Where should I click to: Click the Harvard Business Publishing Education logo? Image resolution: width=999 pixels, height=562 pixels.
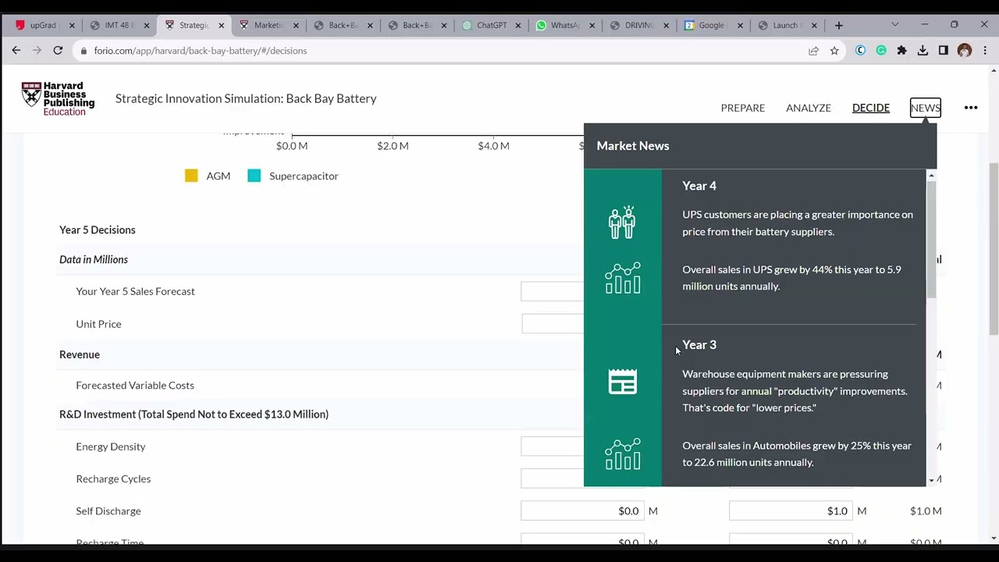tap(59, 99)
